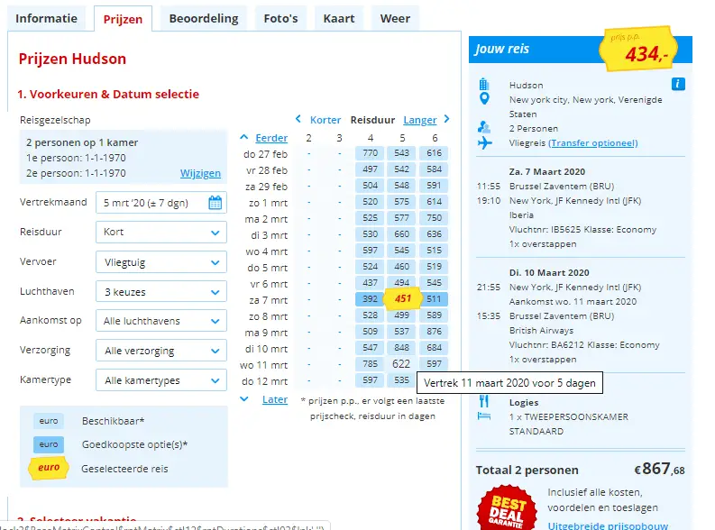Click the airplane icon in Jouw reis panel
This screenshot has width=715, height=530.
coord(485,142)
